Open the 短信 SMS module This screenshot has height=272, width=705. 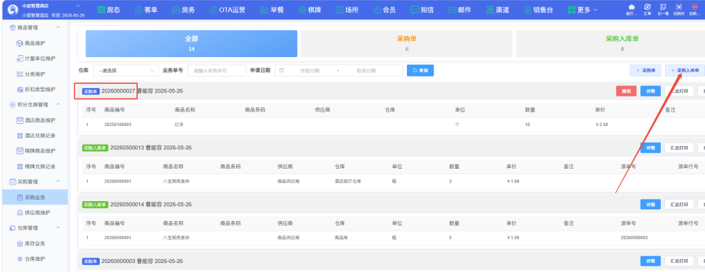click(x=422, y=10)
